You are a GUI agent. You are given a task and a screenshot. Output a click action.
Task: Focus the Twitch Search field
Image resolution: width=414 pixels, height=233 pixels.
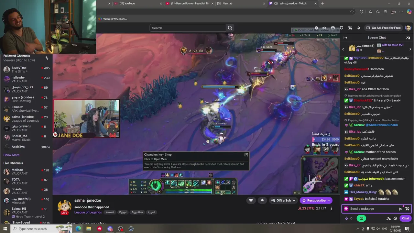click(x=188, y=28)
